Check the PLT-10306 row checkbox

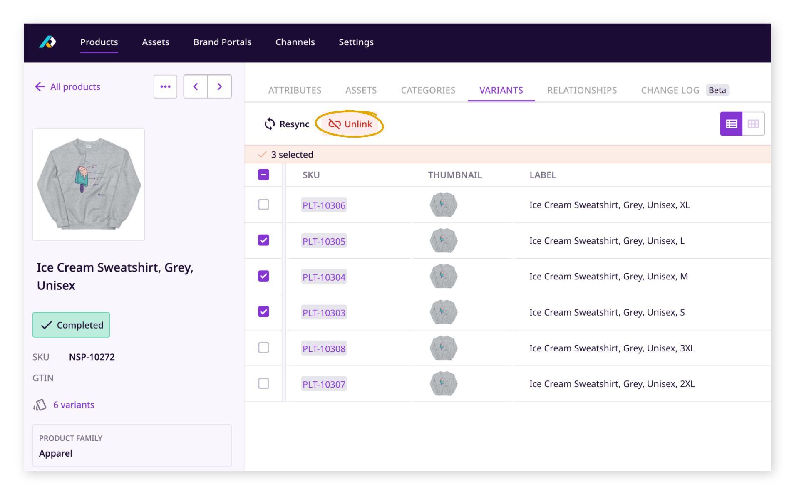click(x=263, y=205)
